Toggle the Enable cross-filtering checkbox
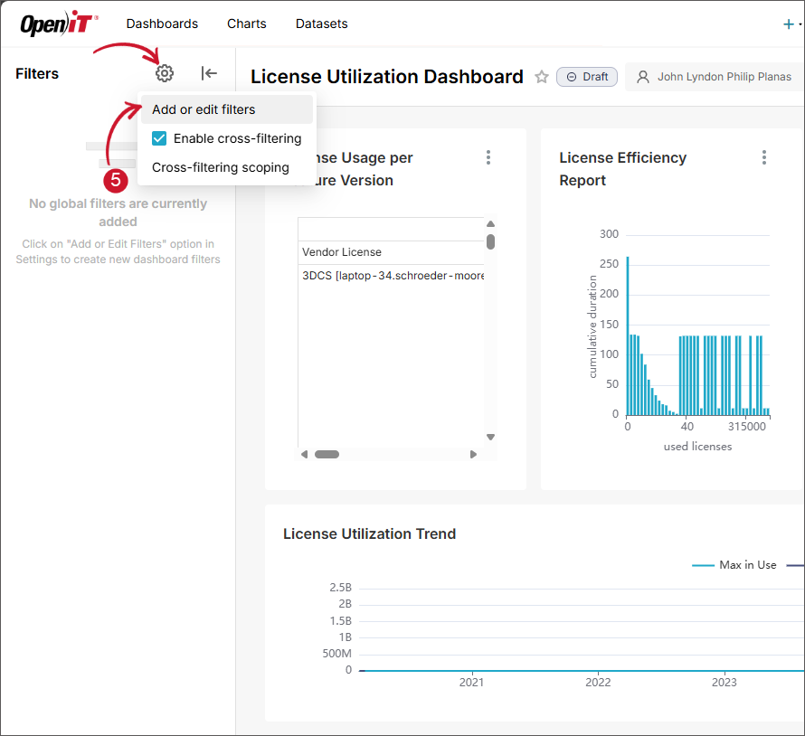Screen dimensions: 805x736 159,138
